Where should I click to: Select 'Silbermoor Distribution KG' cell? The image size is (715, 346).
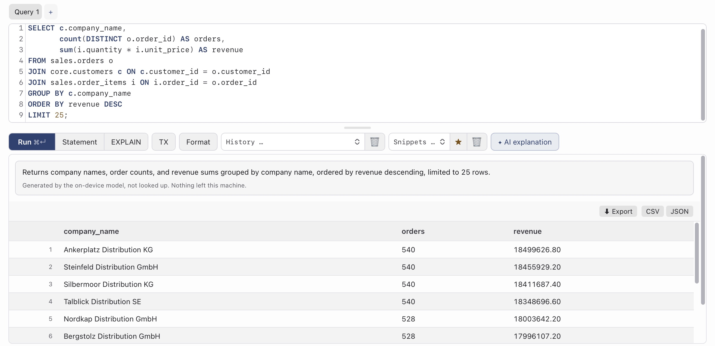point(109,284)
